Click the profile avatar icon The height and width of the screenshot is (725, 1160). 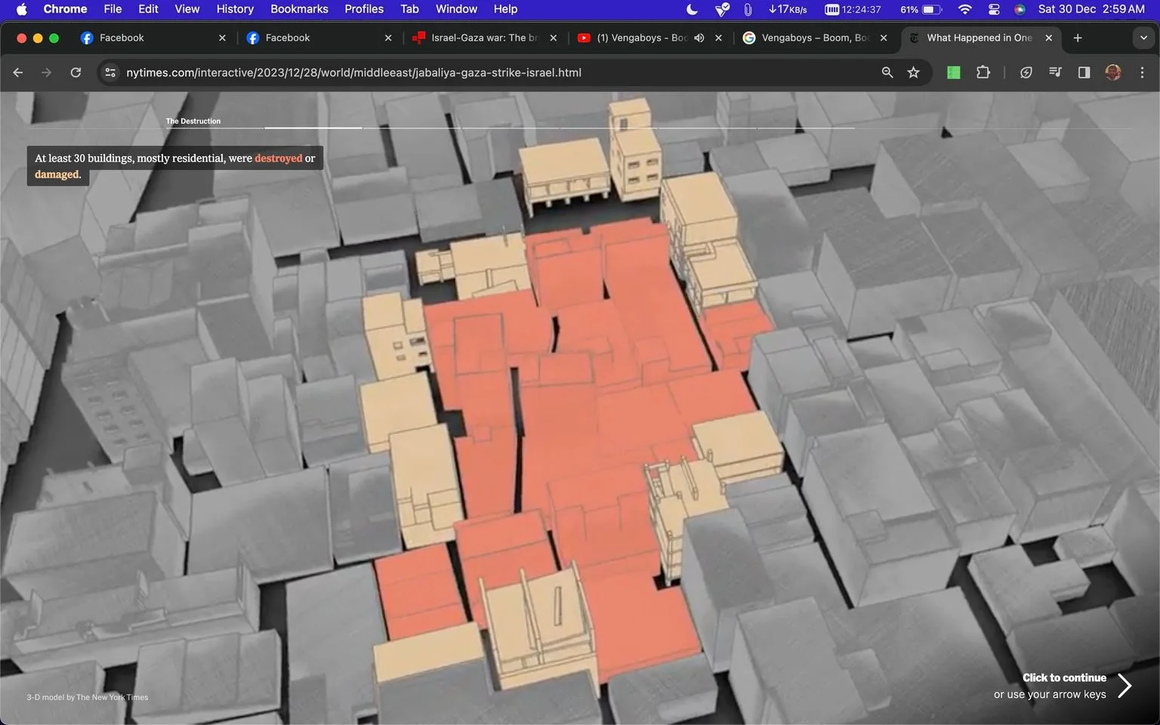coord(1112,72)
